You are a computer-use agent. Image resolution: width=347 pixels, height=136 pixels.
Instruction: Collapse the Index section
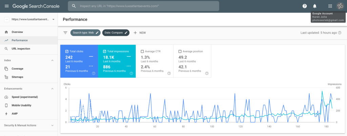pyautogui.click(x=53, y=60)
